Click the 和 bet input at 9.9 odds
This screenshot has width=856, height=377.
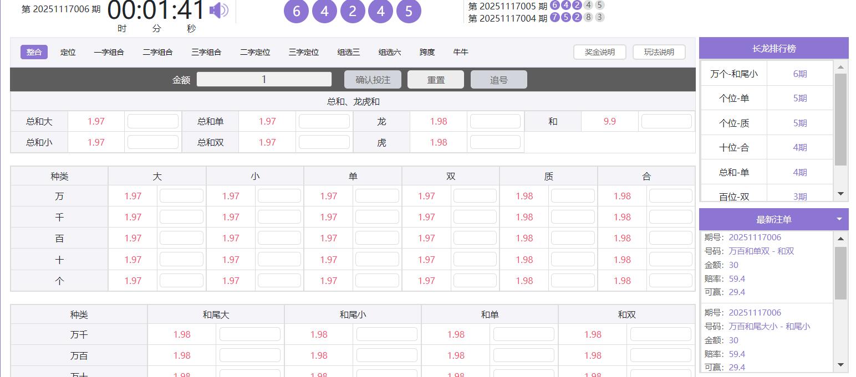tap(666, 121)
